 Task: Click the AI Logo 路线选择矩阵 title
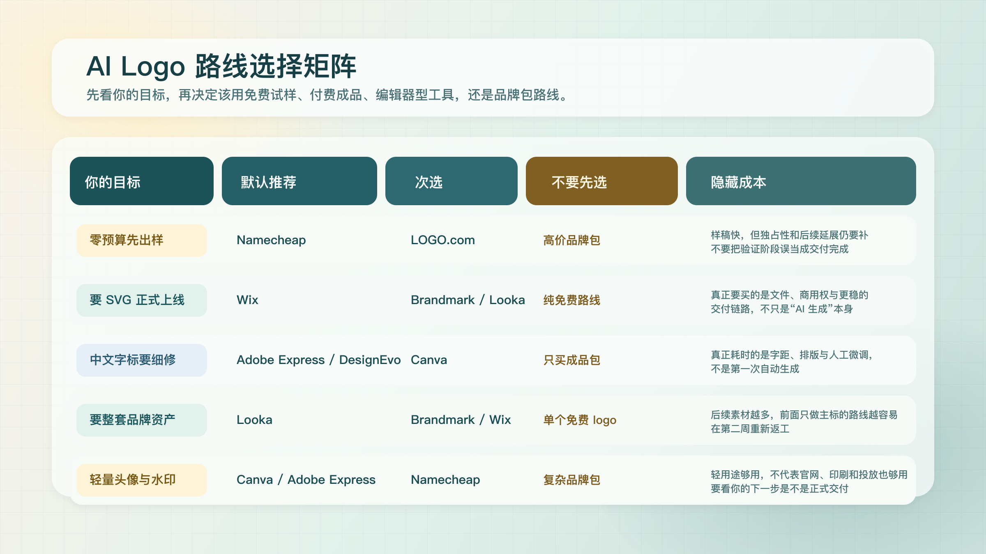coord(221,66)
